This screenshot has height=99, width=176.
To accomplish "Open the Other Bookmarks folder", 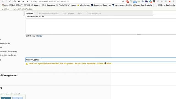I will click(x=167, y=5).
